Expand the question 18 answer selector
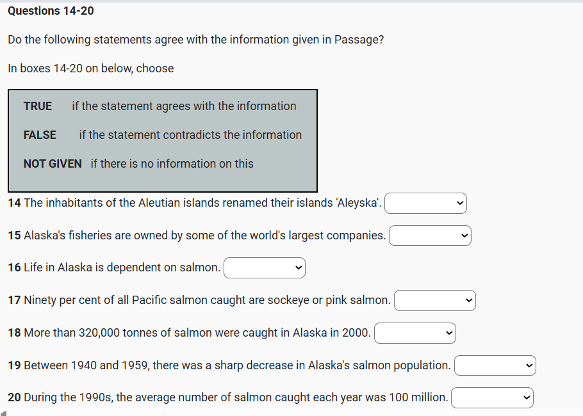The width and height of the screenshot is (583, 416). click(415, 333)
